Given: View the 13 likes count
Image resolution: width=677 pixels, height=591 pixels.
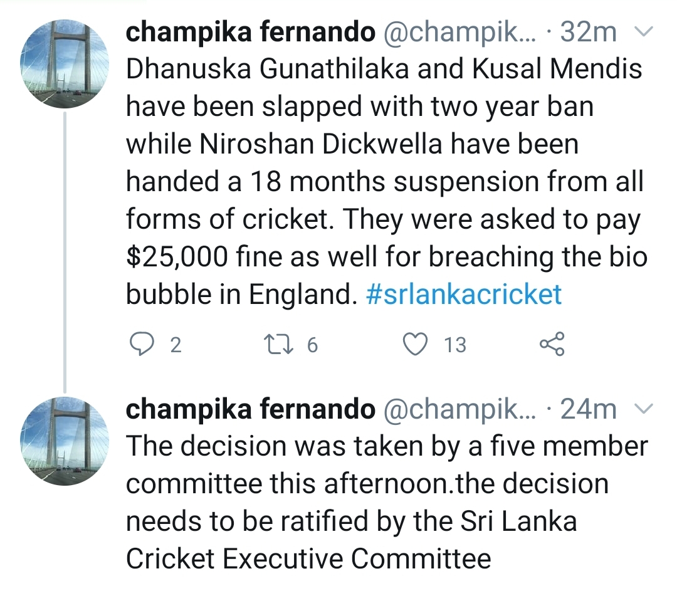Looking at the screenshot, I should 455,345.
